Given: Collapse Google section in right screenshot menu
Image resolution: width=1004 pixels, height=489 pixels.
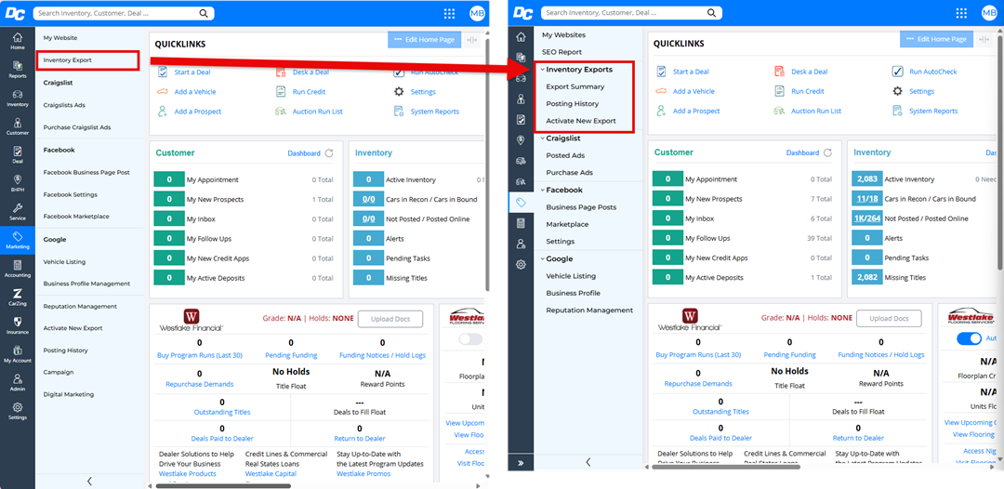Looking at the screenshot, I should pyautogui.click(x=542, y=259).
